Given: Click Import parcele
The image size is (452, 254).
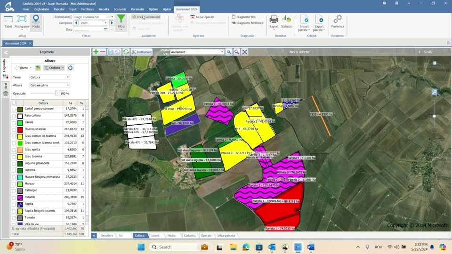Looking at the screenshot, I should tap(304, 23).
